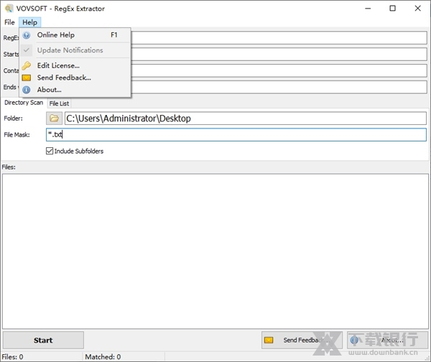Image resolution: width=431 pixels, height=362 pixels.
Task: Click the info icon beside About menu item
Action: click(x=27, y=90)
